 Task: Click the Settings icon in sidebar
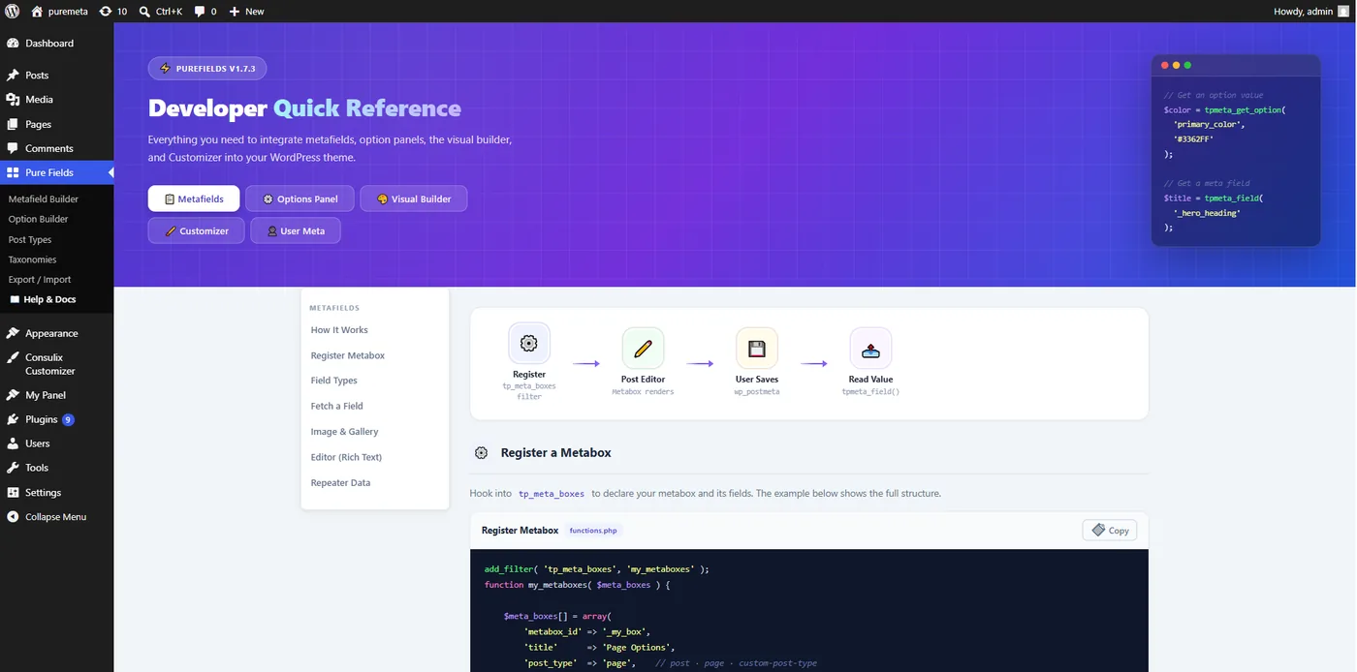pos(13,493)
